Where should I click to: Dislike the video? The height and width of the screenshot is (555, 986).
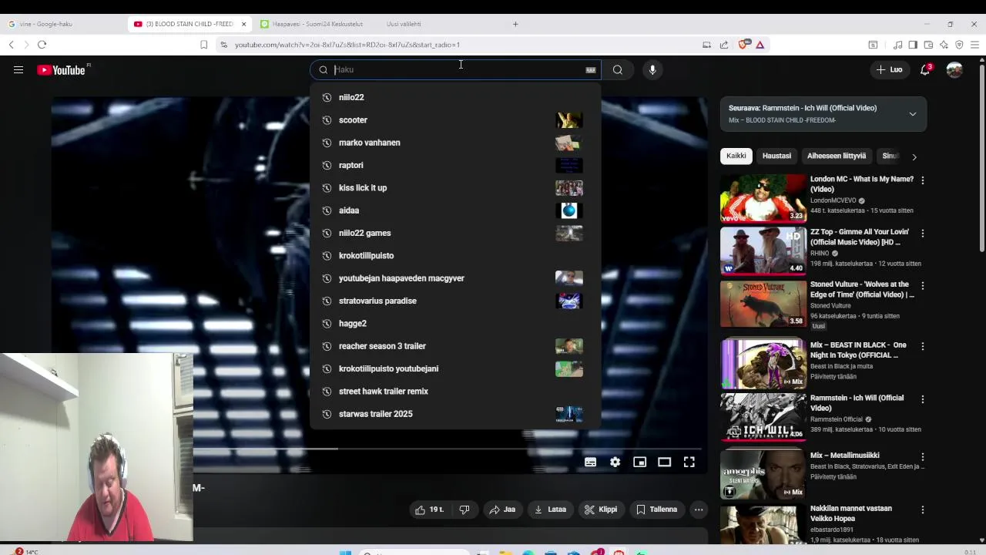click(464, 510)
